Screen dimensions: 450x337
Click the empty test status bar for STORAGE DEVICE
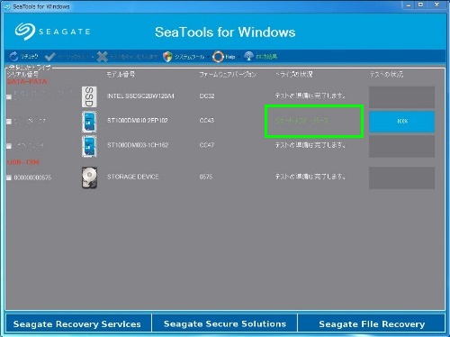[x=401, y=178]
